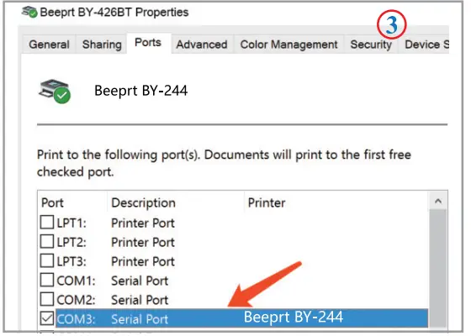Open the General tab
Image resolution: width=471 pixels, height=336 pixels.
tap(49, 45)
